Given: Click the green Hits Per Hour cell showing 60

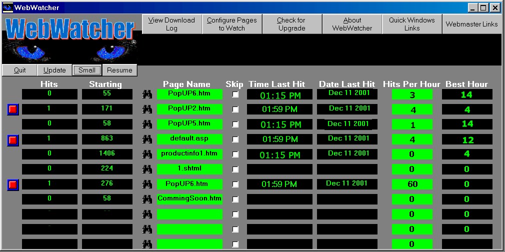Looking at the screenshot, I should tap(412, 184).
